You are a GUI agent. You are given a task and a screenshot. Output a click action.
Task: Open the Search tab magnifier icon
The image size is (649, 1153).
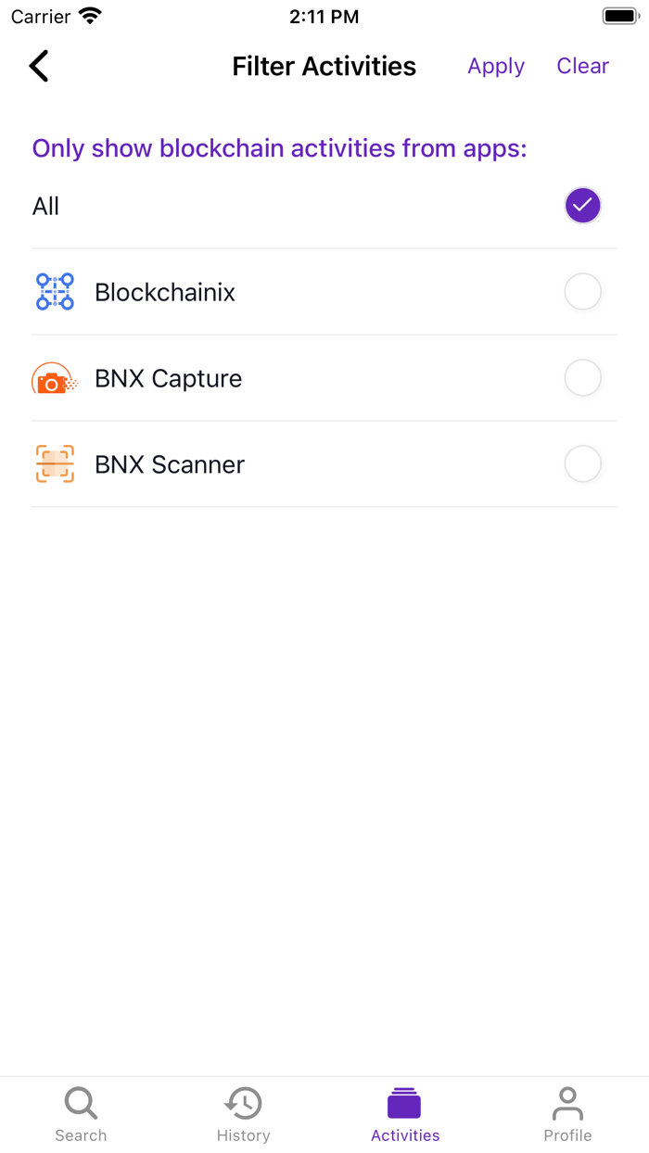(81, 1103)
